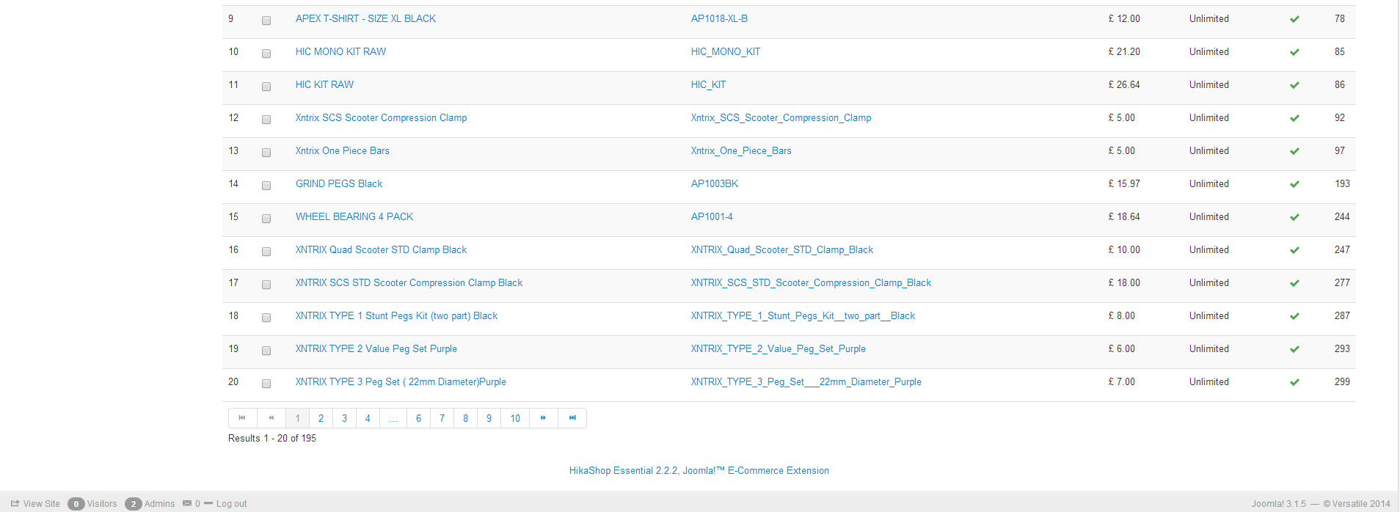Open HikaShop Essential 2.2.2 footer link

click(x=699, y=470)
